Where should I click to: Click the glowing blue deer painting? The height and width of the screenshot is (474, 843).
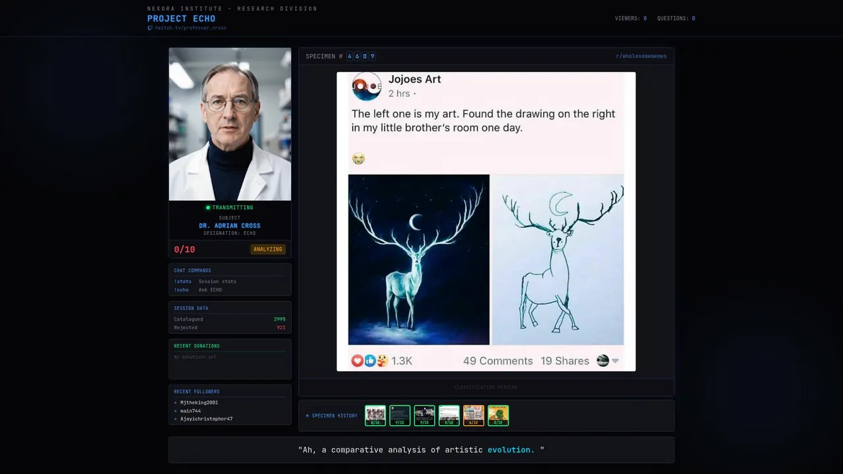[x=419, y=259]
